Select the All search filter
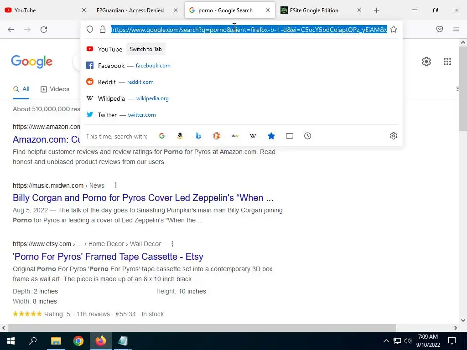The height and width of the screenshot is (350, 467). [21, 89]
